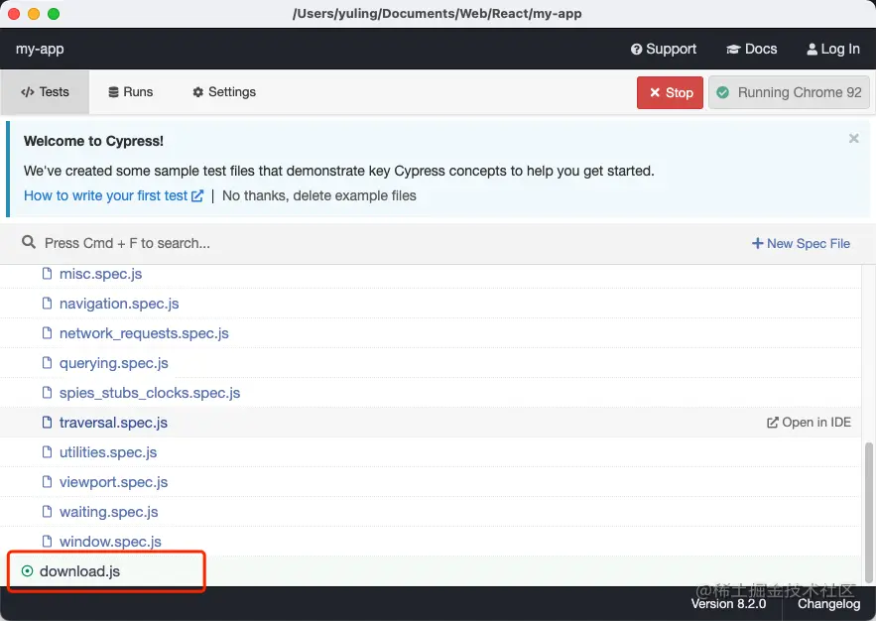876x621 pixels.
Task: Focus the spec search field
Action: (127, 243)
